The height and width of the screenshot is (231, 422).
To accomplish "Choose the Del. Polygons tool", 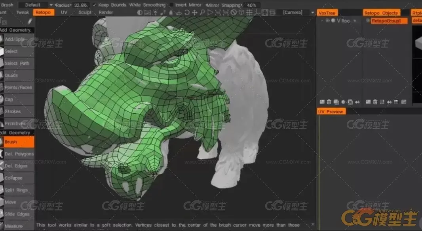I will pos(17,154).
